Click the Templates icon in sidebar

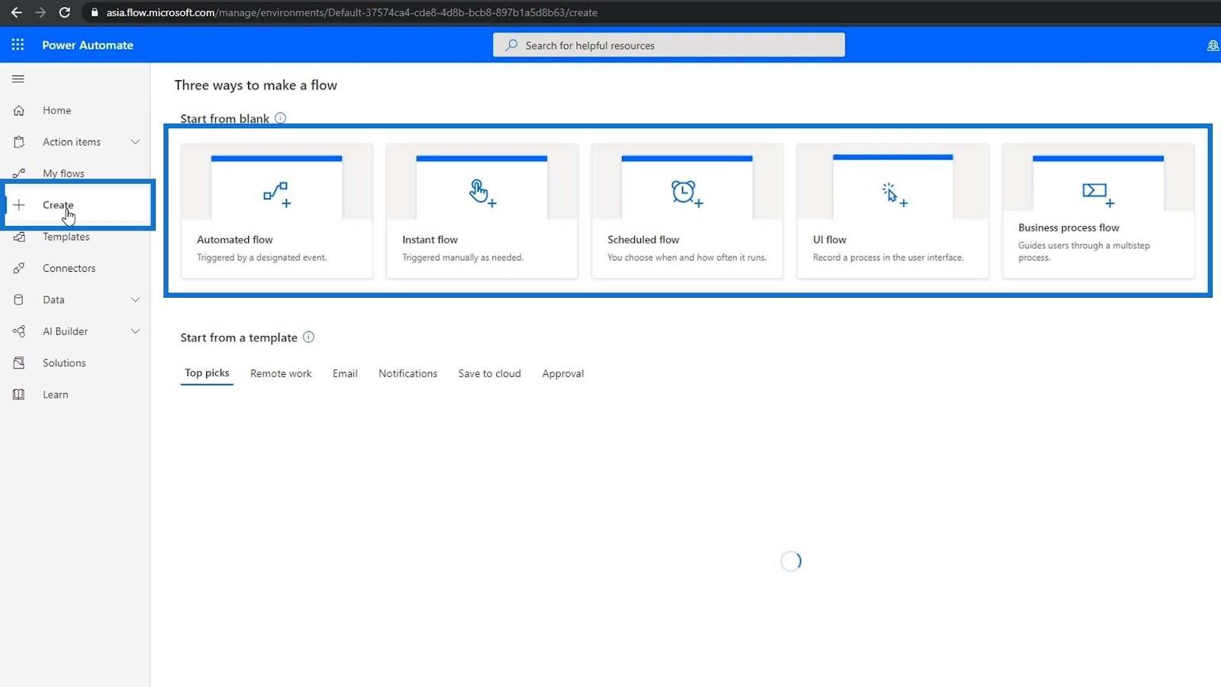[19, 237]
